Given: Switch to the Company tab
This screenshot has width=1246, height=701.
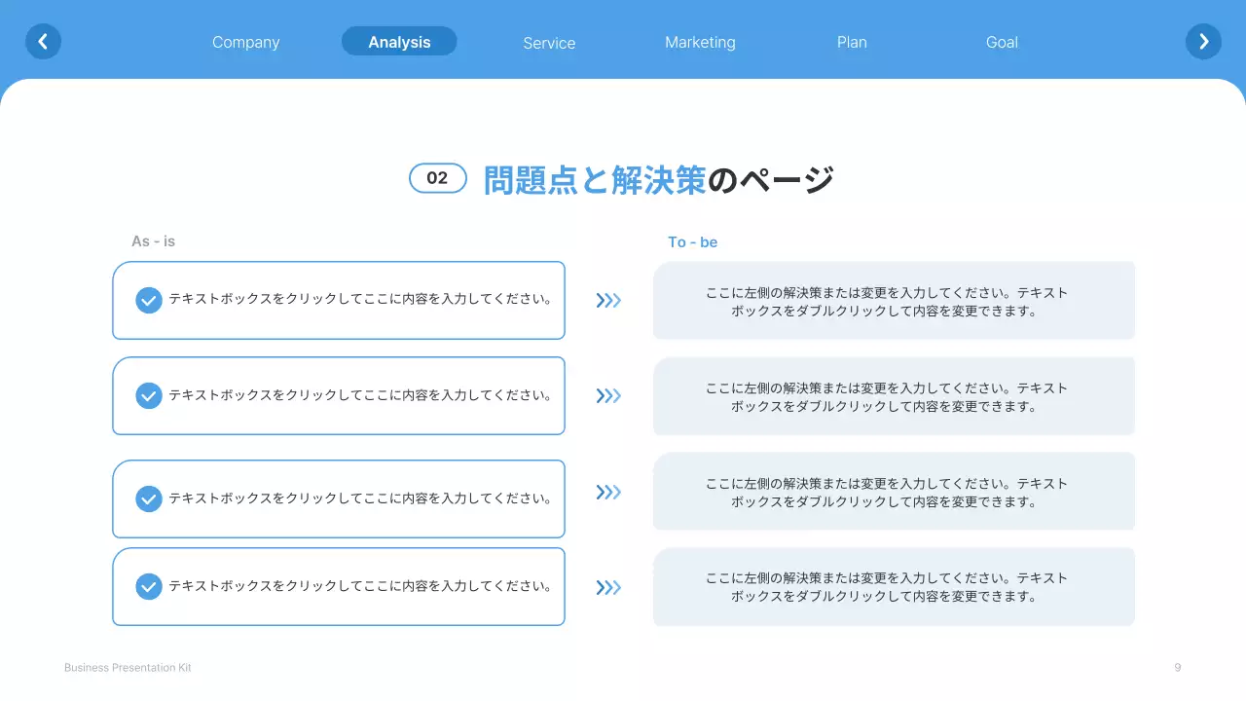Looking at the screenshot, I should coord(245,42).
